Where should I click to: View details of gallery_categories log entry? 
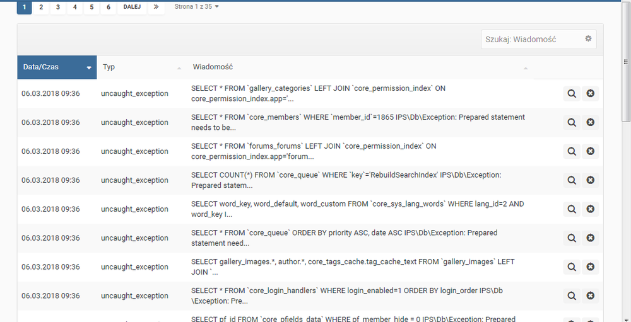click(x=572, y=93)
